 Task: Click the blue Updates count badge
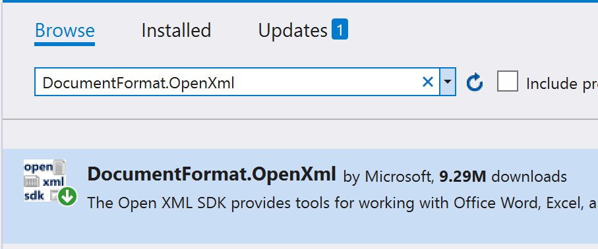pyautogui.click(x=340, y=30)
